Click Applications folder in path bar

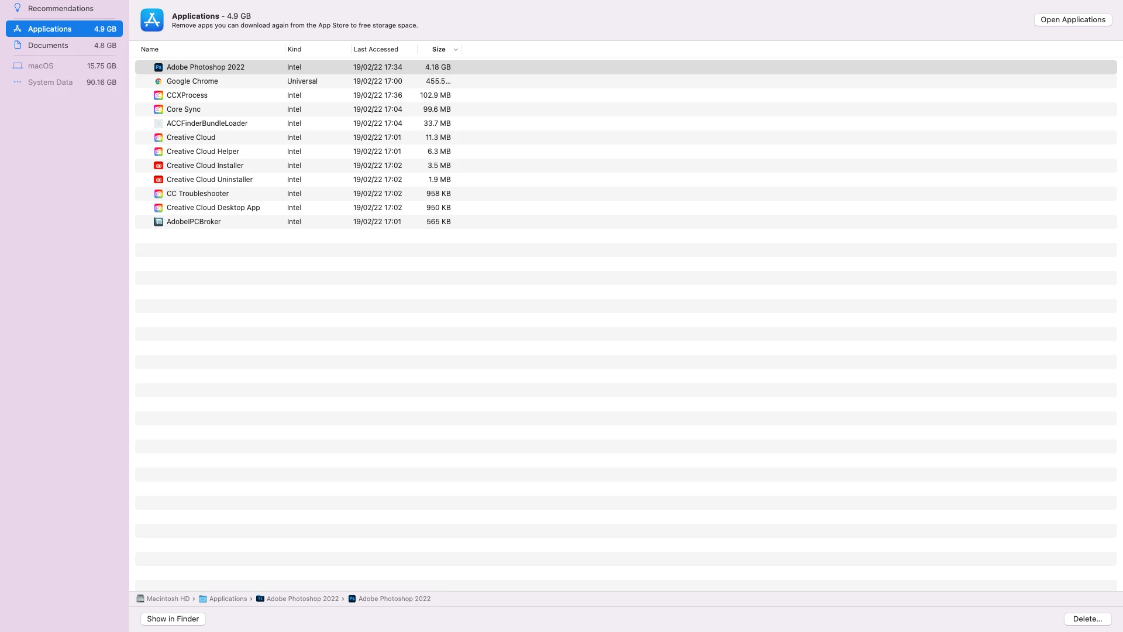[x=228, y=599]
